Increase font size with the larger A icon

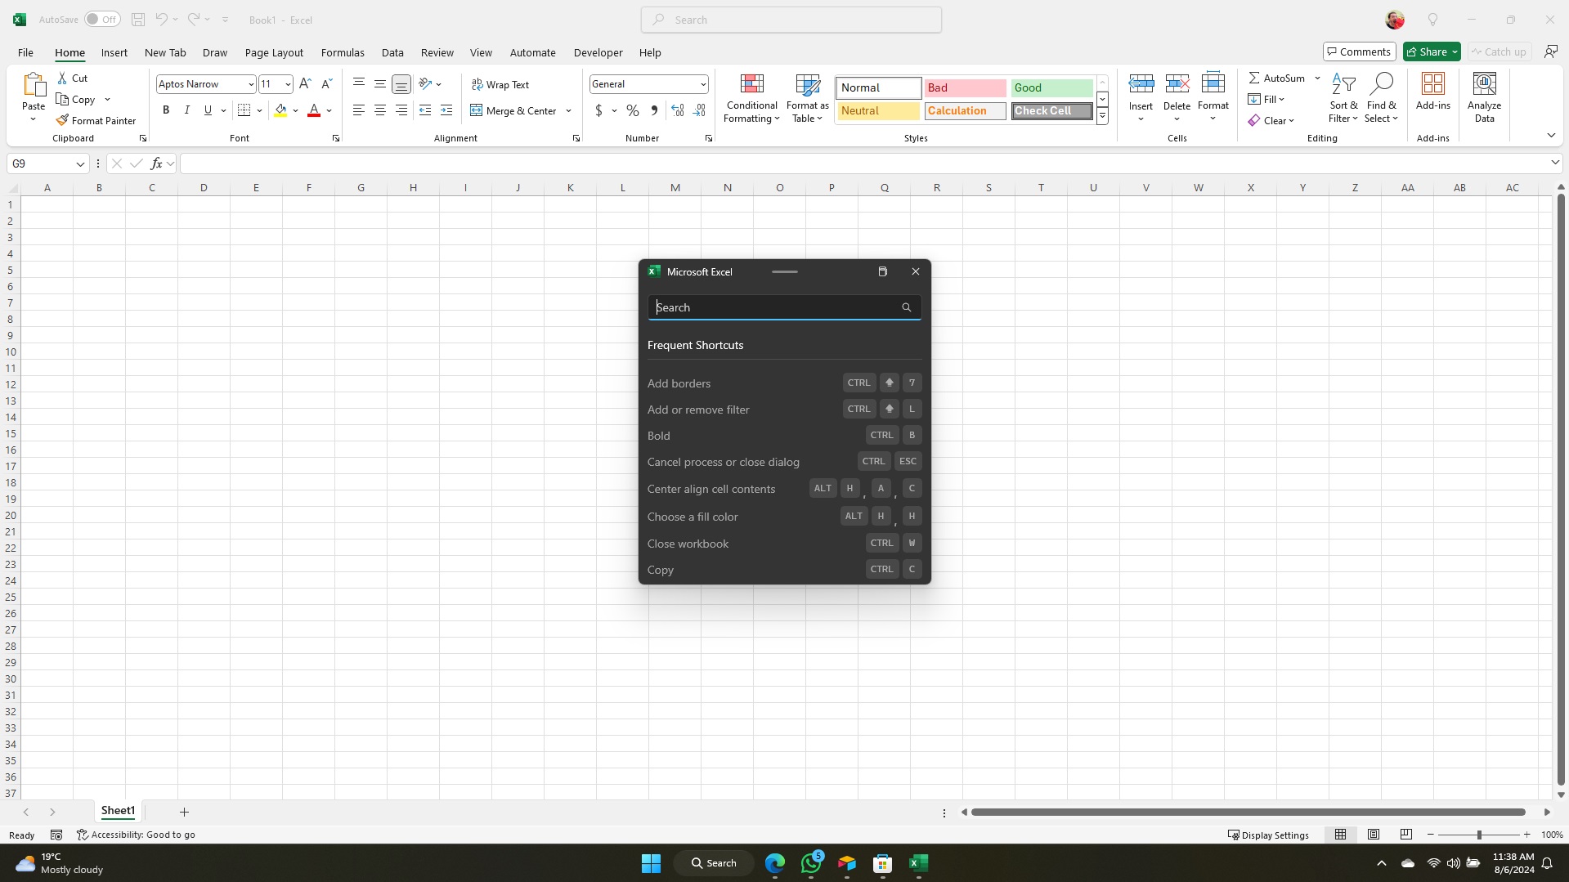click(305, 83)
